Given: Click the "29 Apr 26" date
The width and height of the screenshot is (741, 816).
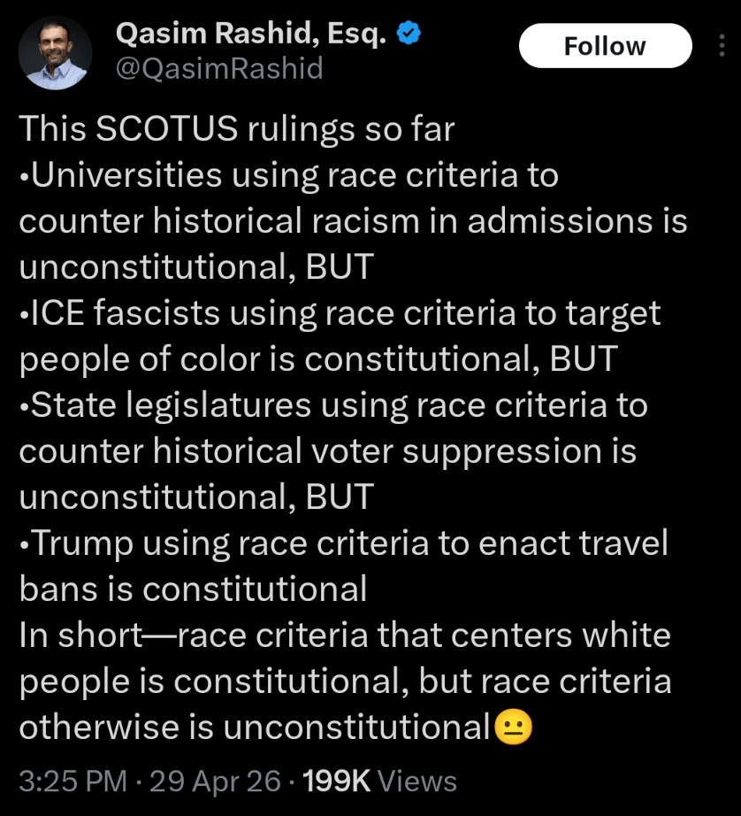Looking at the screenshot, I should click(216, 781).
